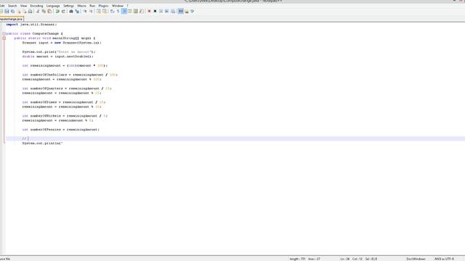
Task: Click the 'double amount = input.nextDouble()' line
Action: tap(58, 57)
